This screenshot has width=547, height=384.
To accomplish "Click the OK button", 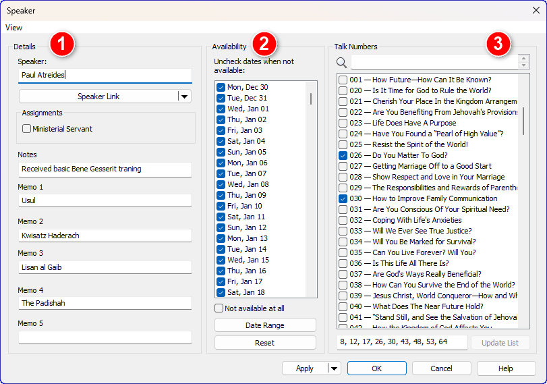I will [376, 368].
